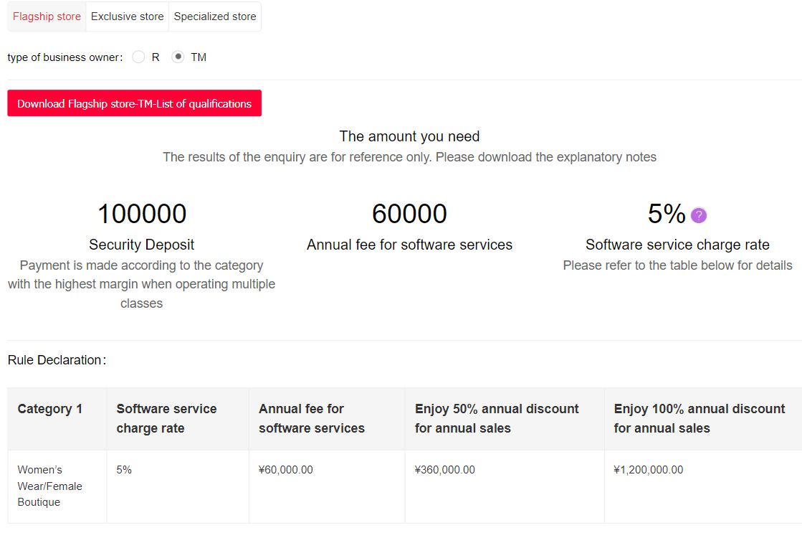The height and width of the screenshot is (533, 802).
Task: Switch to the Flagship store tab
Action: click(x=47, y=16)
